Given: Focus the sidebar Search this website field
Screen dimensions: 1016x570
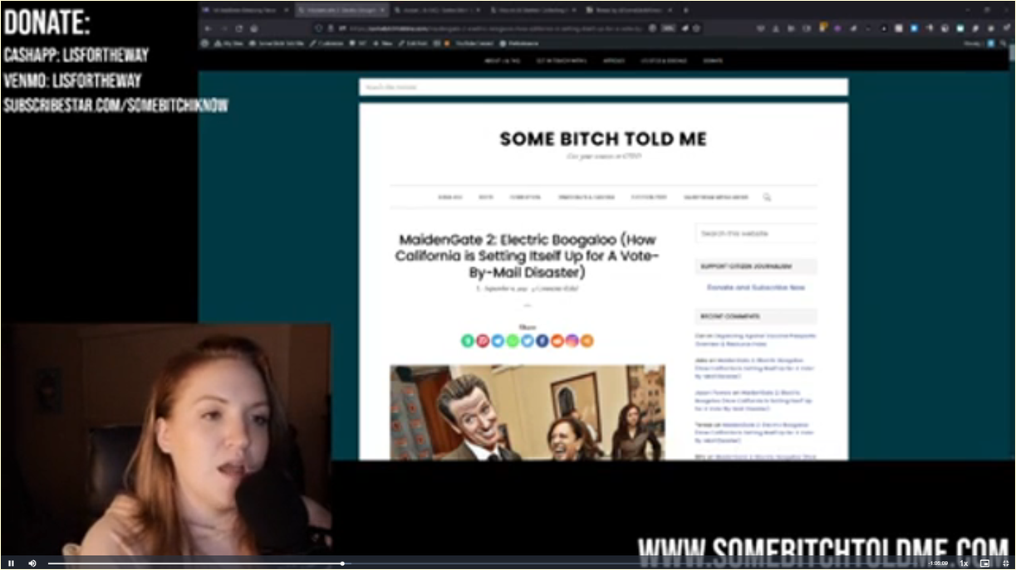Looking at the screenshot, I should [756, 234].
